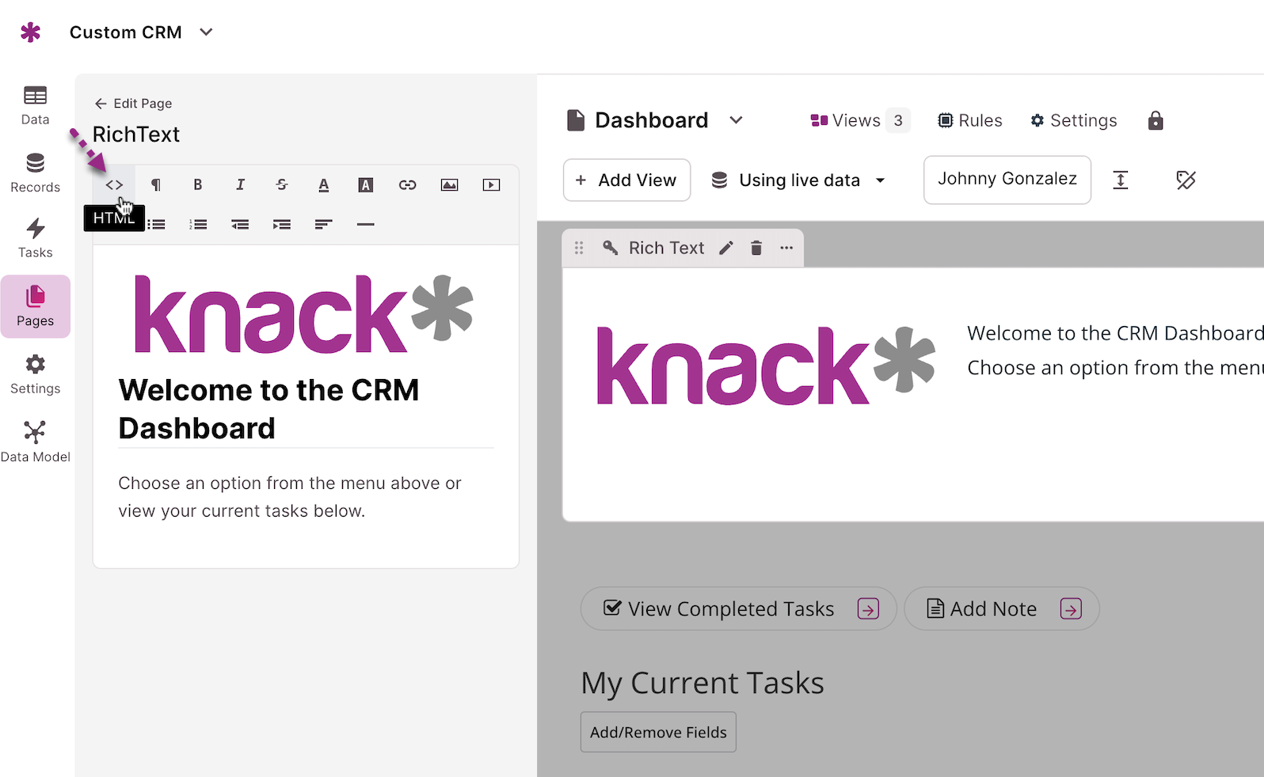
Task: Indent the selected text
Action: coord(282,225)
